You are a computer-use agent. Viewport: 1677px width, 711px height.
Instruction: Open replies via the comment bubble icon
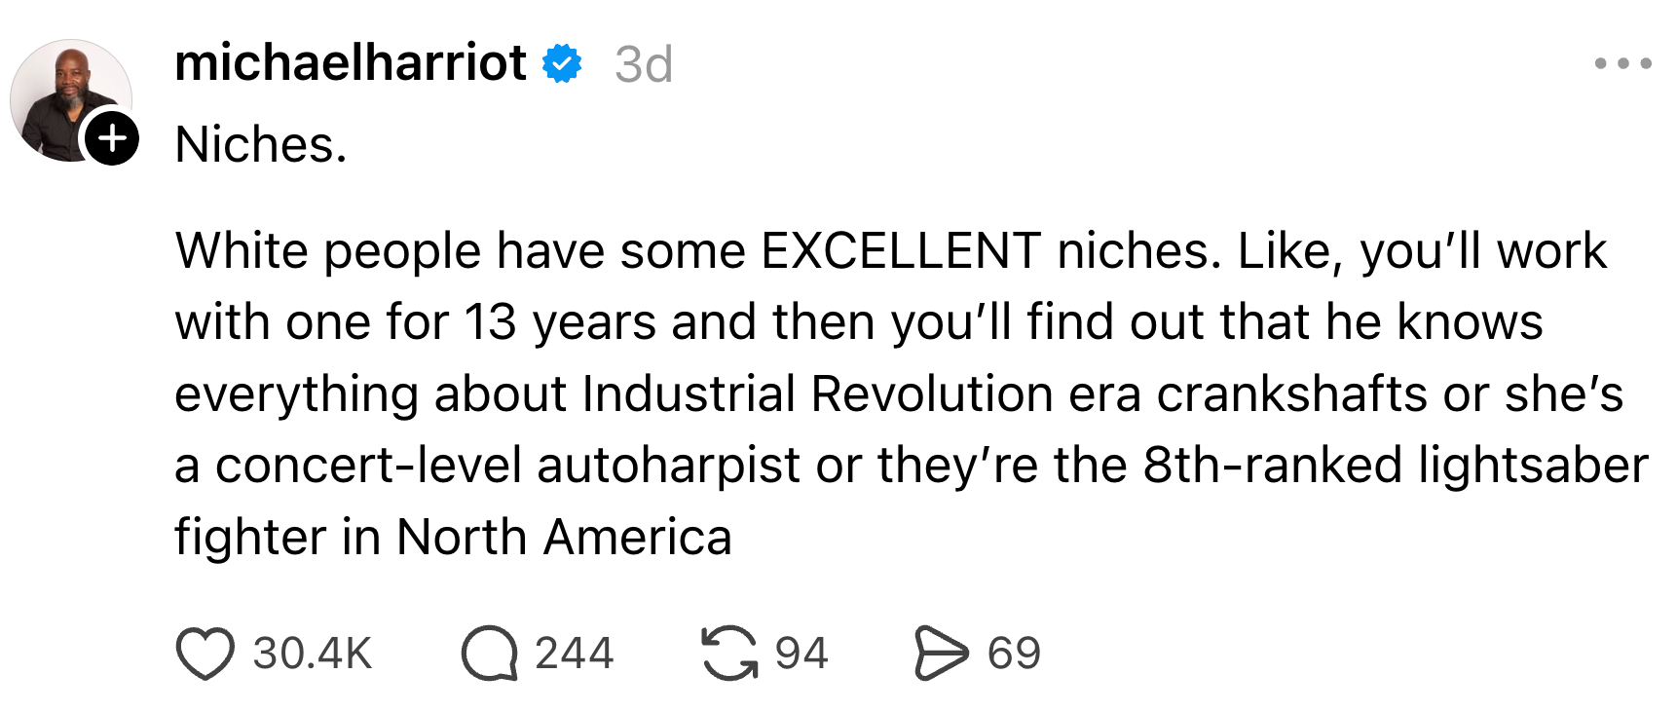(x=489, y=653)
